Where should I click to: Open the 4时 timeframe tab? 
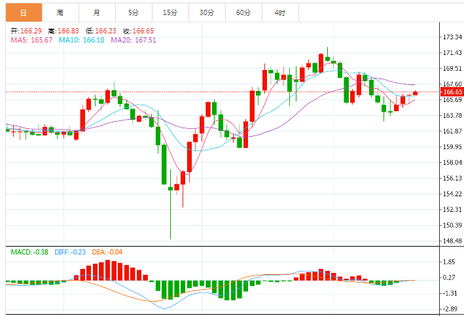click(x=280, y=12)
